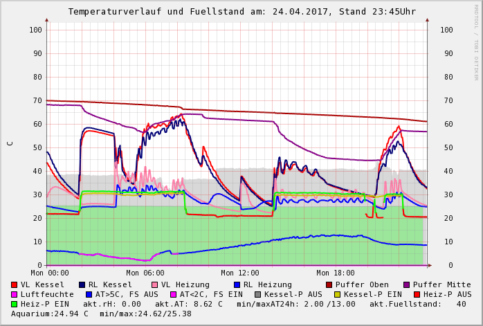
Task: Click the red VL Kessel legend swatch
Action: [x=15, y=284]
